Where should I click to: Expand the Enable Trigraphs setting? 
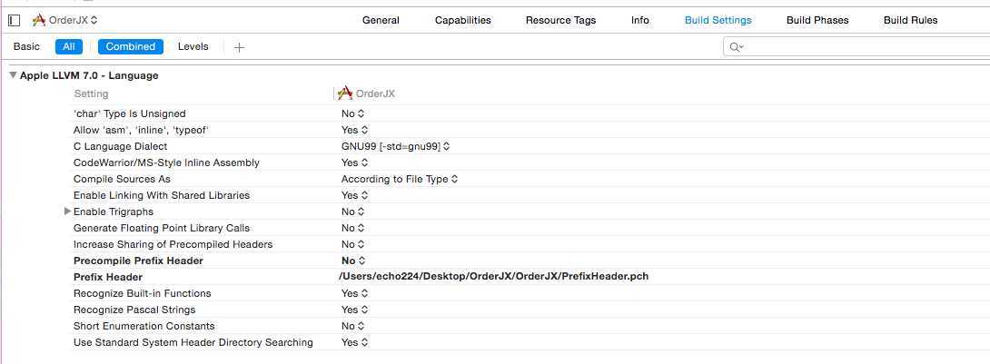click(67, 212)
